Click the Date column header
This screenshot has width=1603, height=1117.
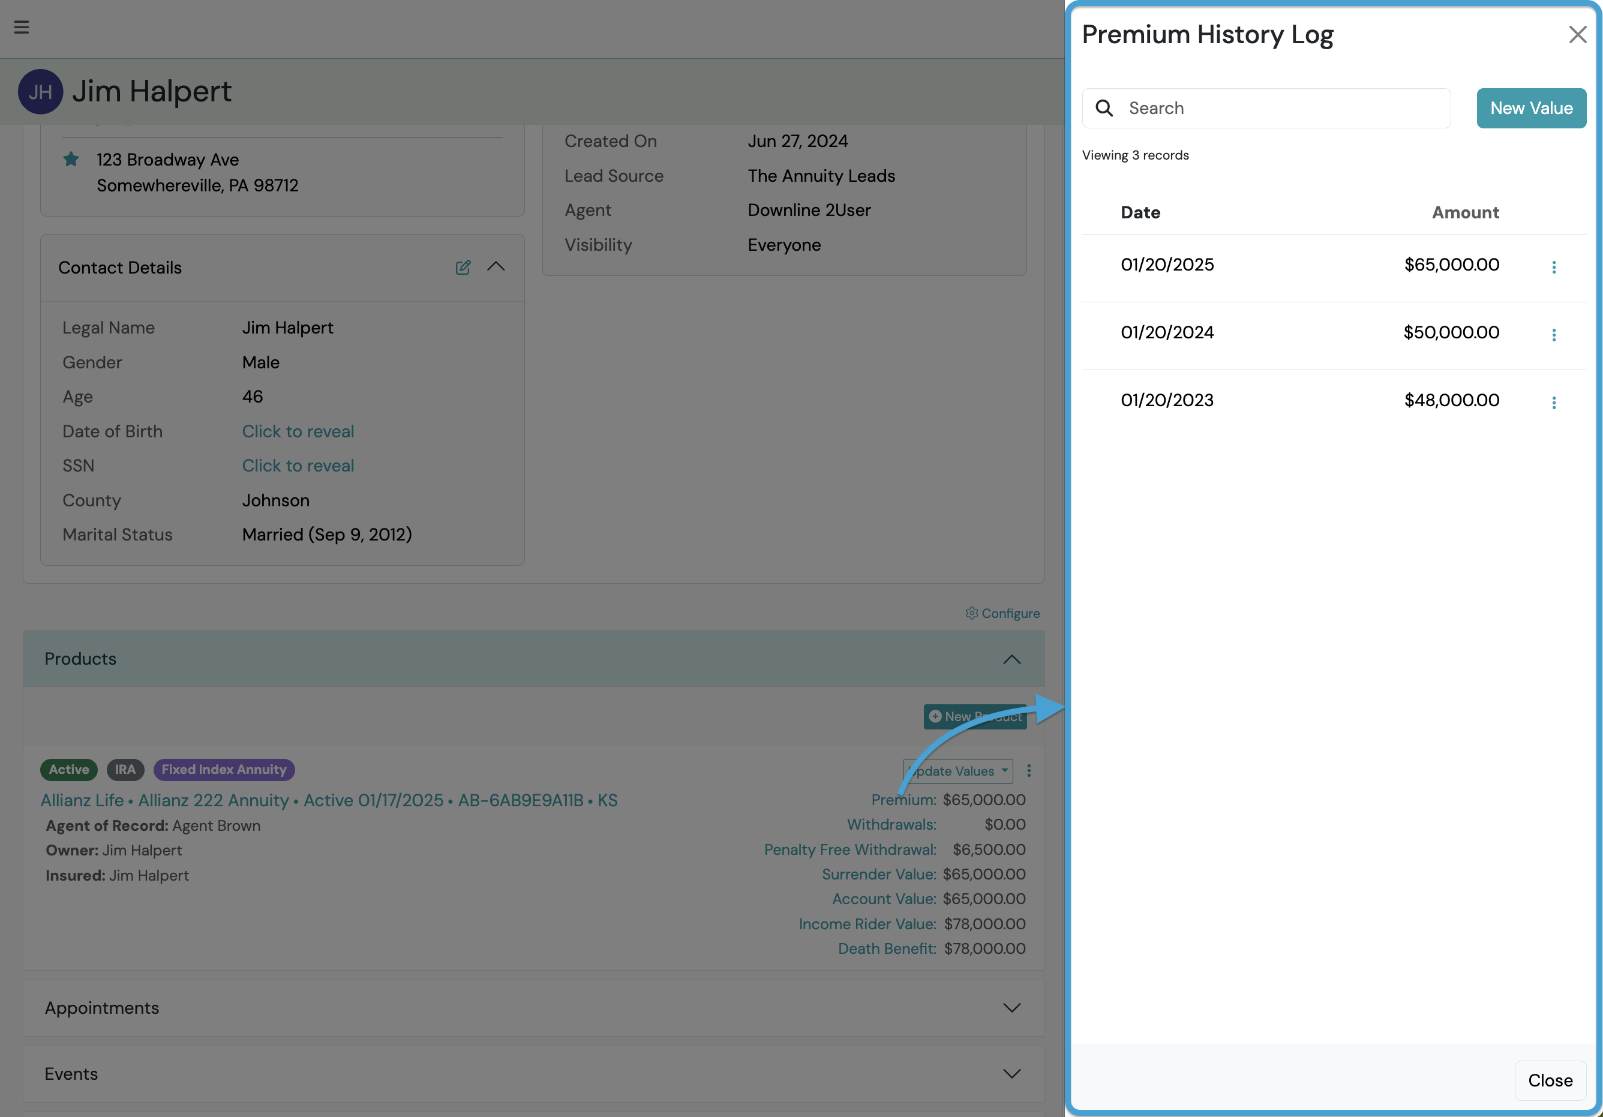[x=1140, y=212]
